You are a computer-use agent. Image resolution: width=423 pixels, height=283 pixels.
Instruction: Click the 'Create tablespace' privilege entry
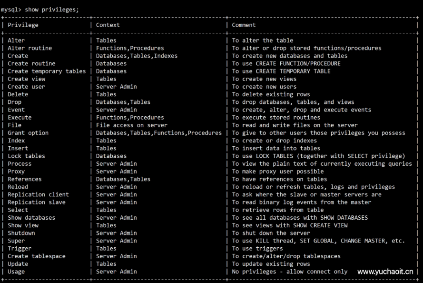tap(37, 256)
